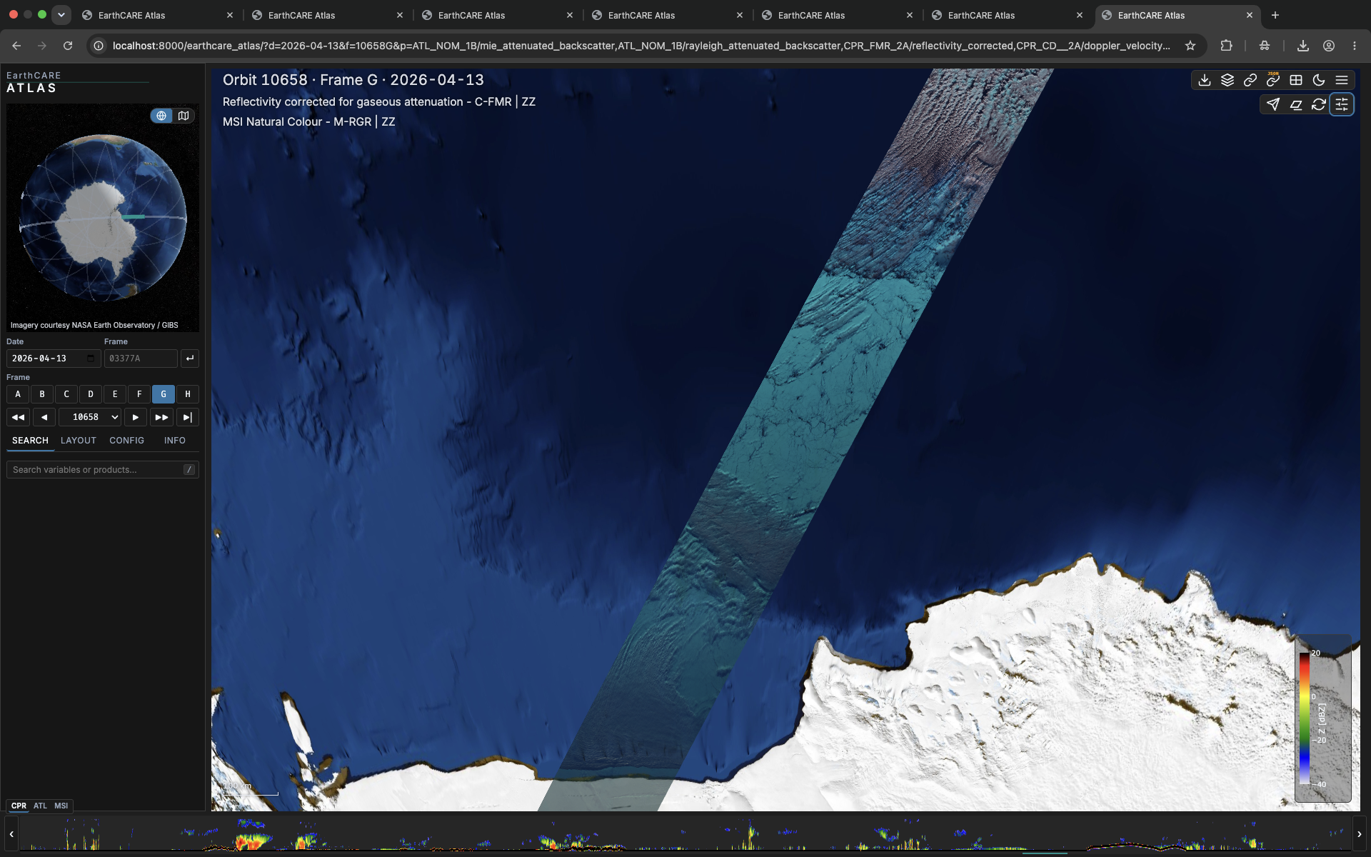Screen dimensions: 1371x857
Task: Open the layers stack icon
Action: (1227, 80)
